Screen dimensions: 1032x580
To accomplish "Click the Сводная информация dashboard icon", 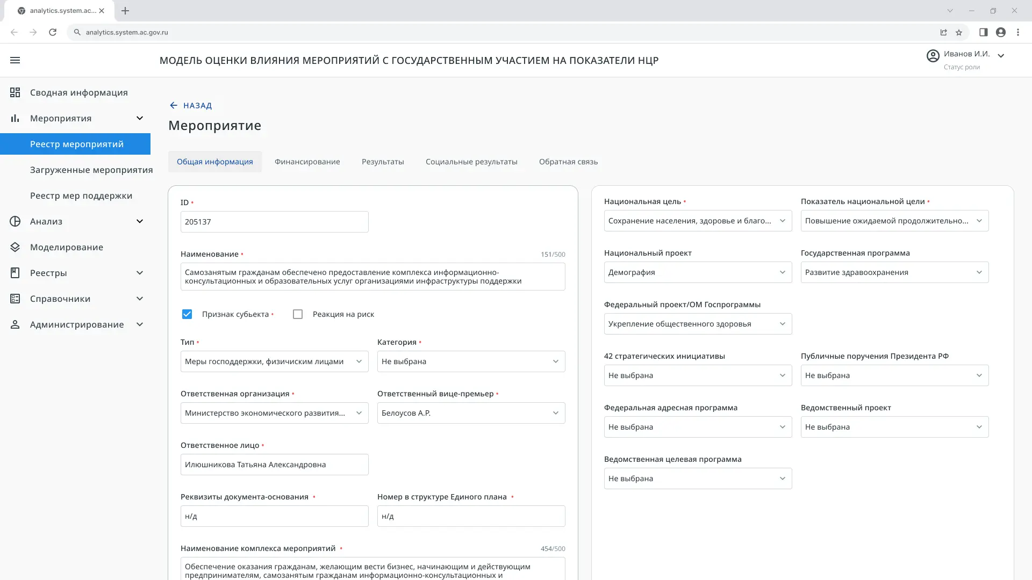I will [15, 92].
